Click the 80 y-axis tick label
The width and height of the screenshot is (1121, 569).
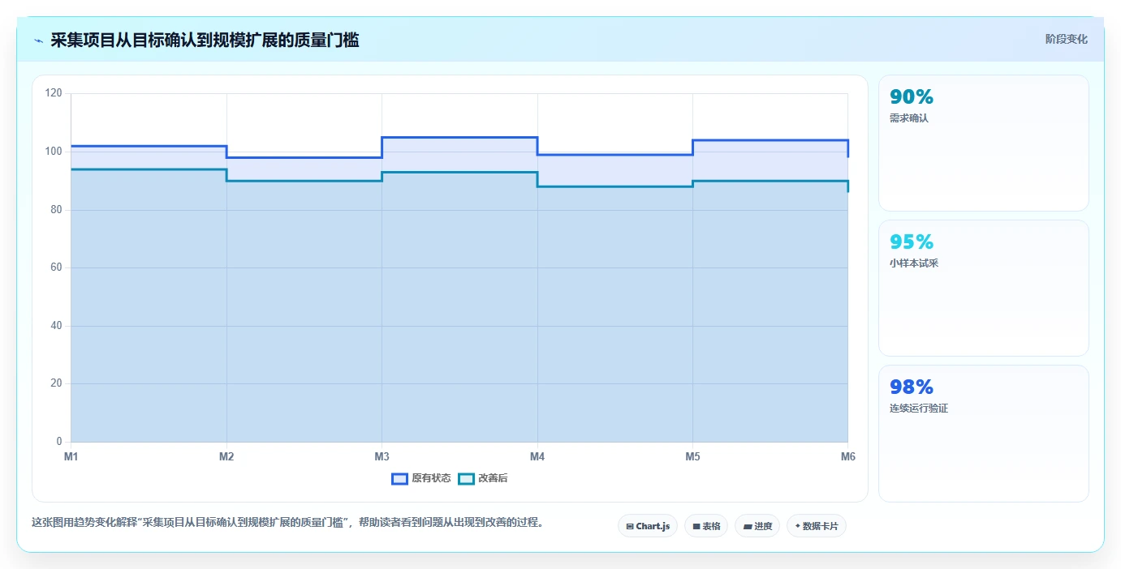click(56, 210)
